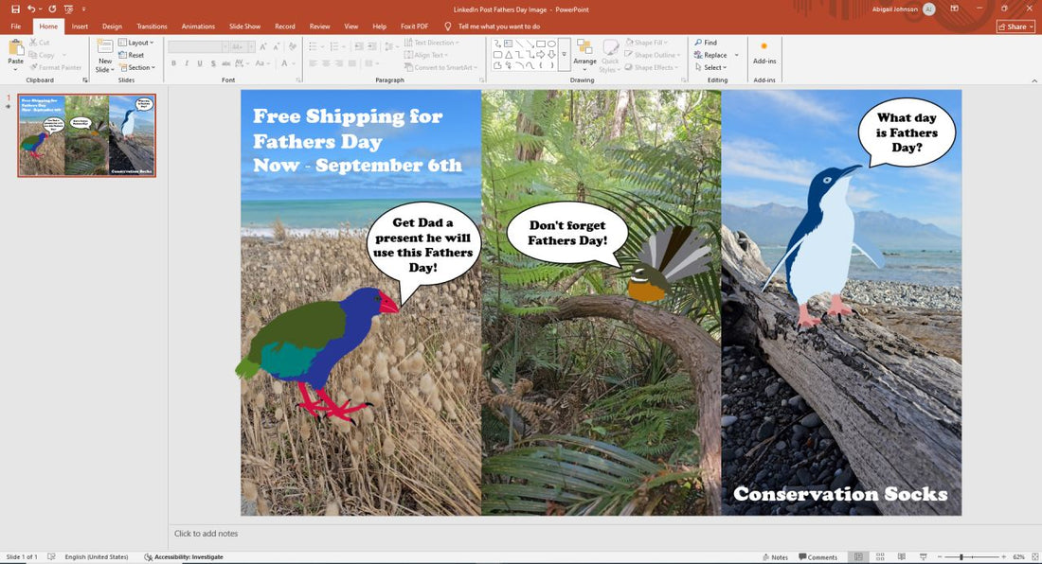Start presentation from beginning icon in quick access

68,9
